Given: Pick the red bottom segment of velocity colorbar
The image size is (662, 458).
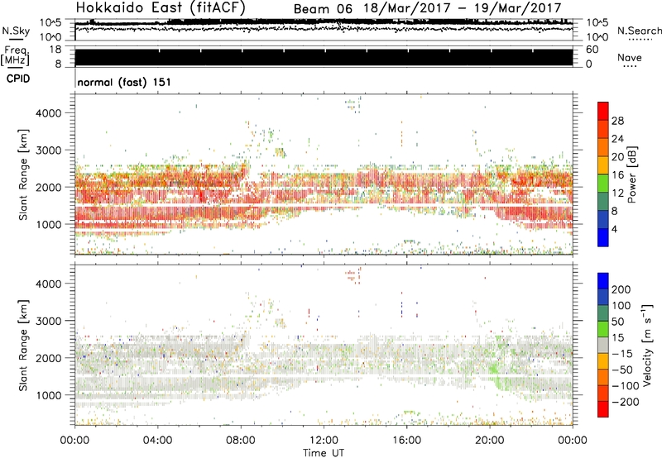Looking at the screenshot, I should (x=603, y=409).
